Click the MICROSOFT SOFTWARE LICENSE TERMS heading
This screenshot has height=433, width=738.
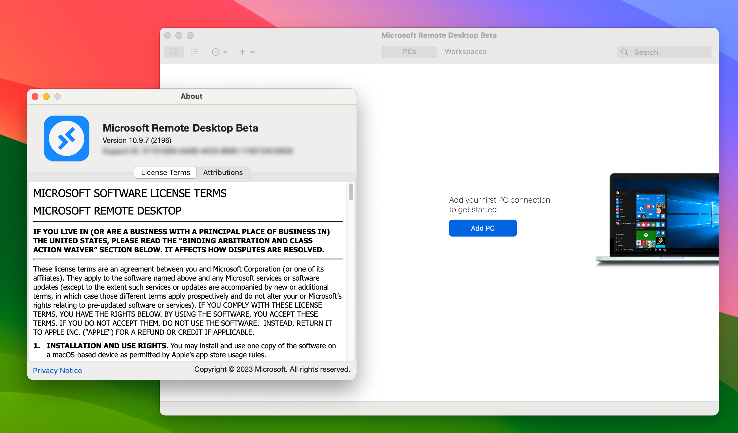coord(130,193)
